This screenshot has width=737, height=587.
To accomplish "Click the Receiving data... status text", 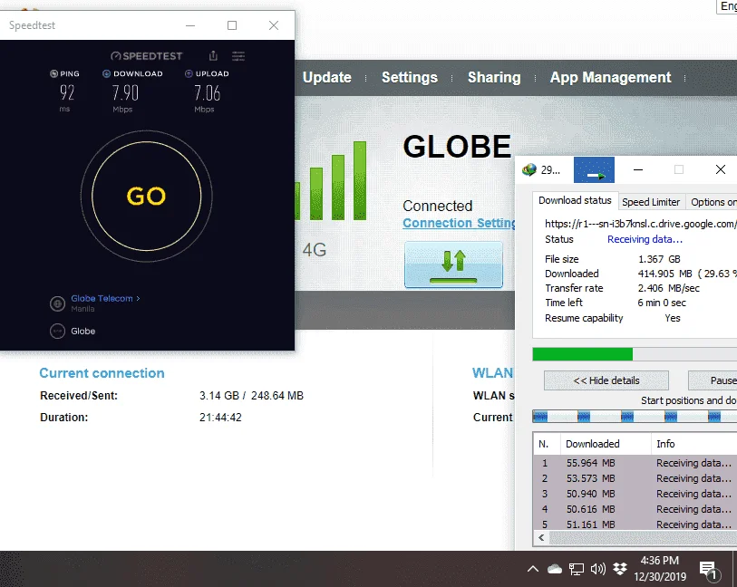I will coord(645,239).
